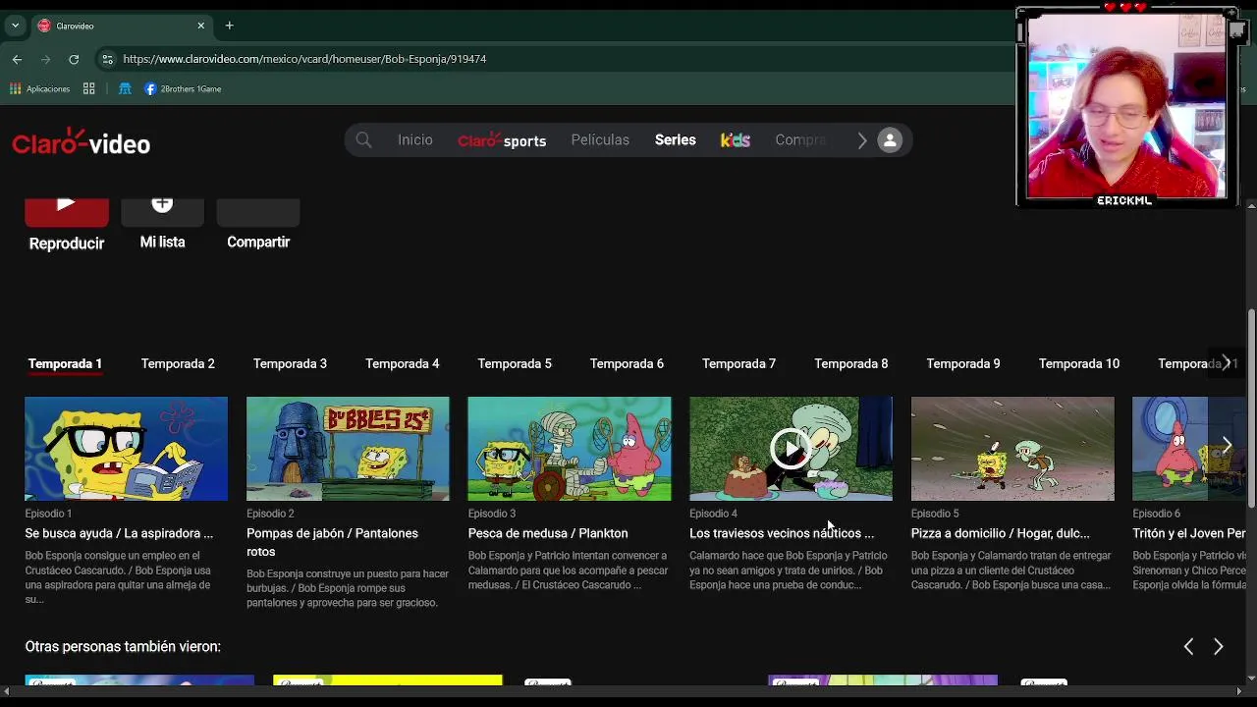
Task: Switch to Temporada 2 tab
Action: pyautogui.click(x=178, y=363)
